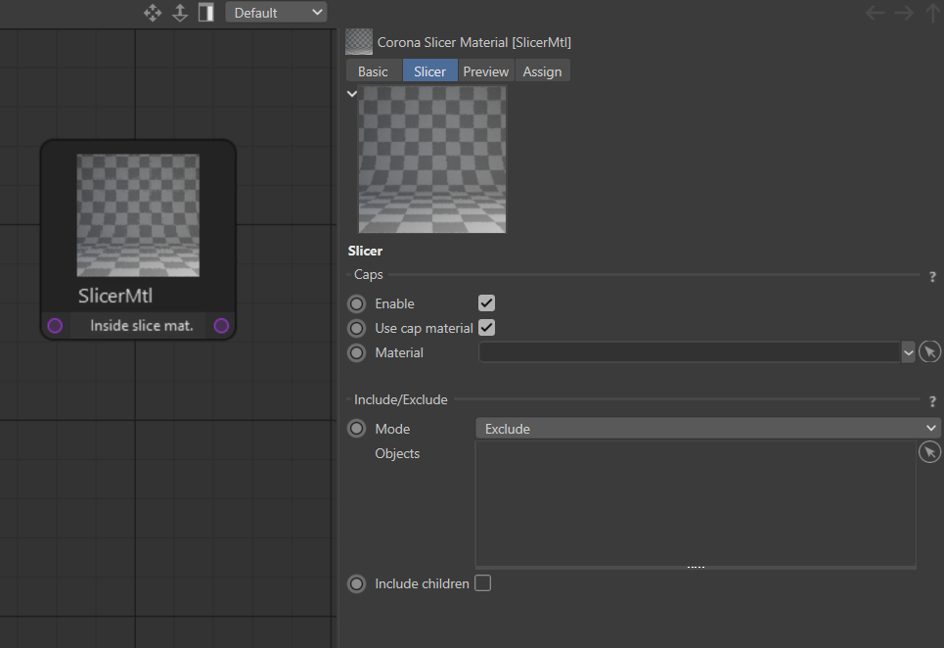The width and height of the screenshot is (944, 648).
Task: Click the vertical zoom arrows icon
Action: pos(180,13)
